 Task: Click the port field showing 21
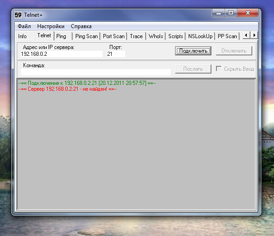pyautogui.click(x=116, y=54)
